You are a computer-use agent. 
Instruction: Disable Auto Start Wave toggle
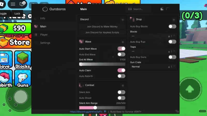pyautogui.click(x=121, y=49)
